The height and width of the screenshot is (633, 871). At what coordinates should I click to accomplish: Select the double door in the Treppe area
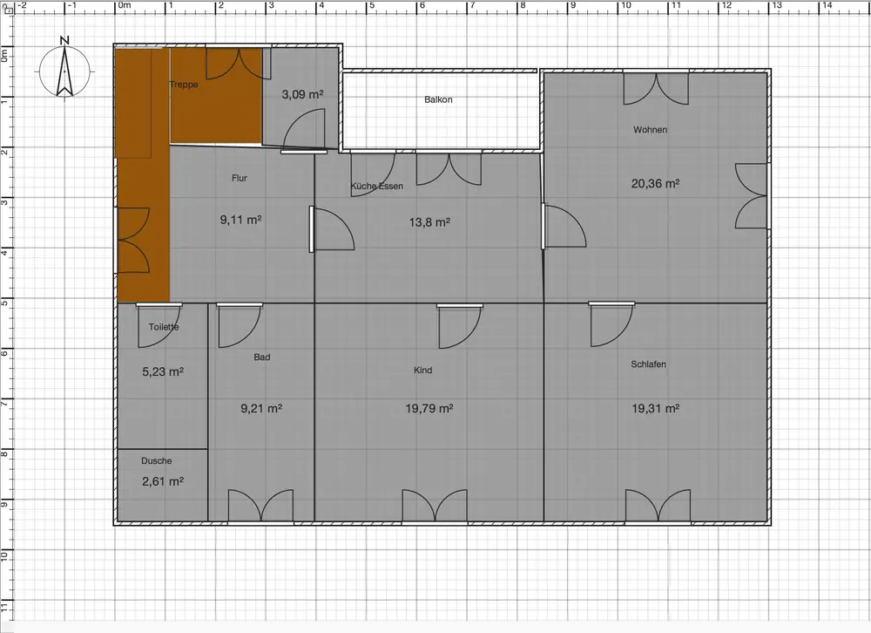tap(233, 64)
